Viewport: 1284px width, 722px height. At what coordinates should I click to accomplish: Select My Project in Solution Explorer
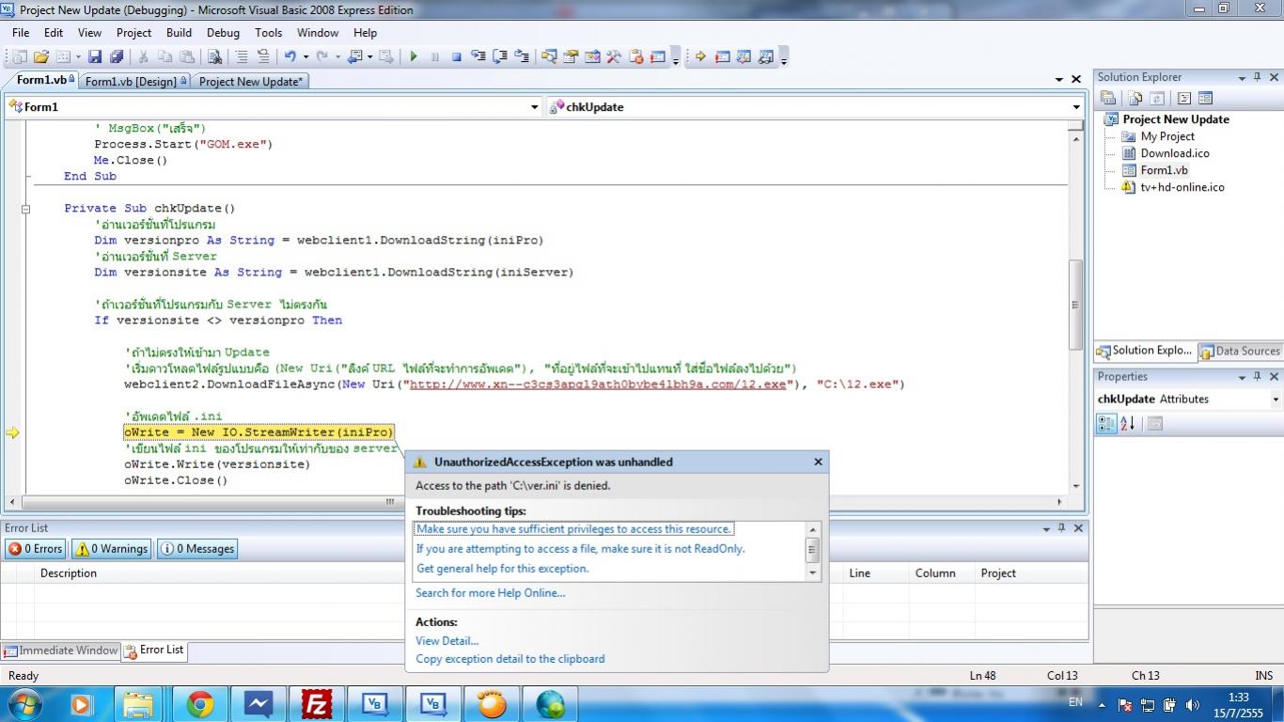coord(1167,136)
